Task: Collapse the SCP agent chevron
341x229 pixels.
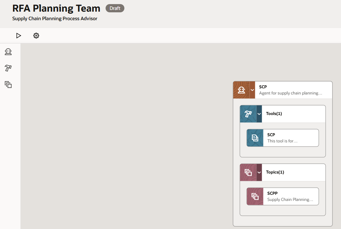Action: point(252,90)
